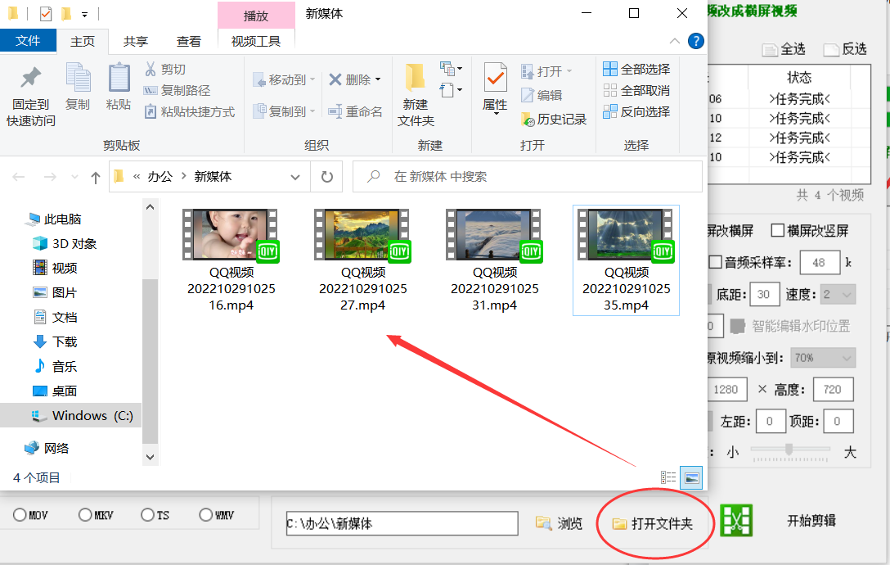
Task: Enable the 音频采样率 checkbox
Action: click(x=715, y=262)
